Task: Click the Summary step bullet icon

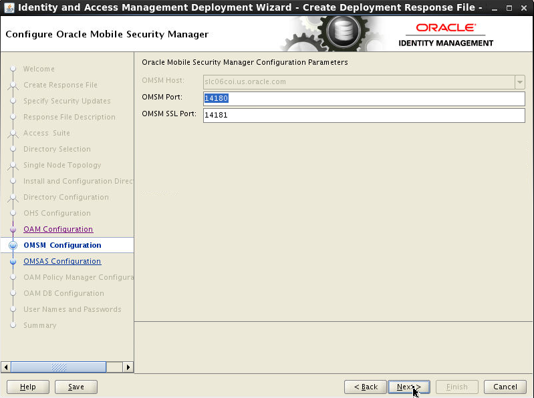Action: 13,325
